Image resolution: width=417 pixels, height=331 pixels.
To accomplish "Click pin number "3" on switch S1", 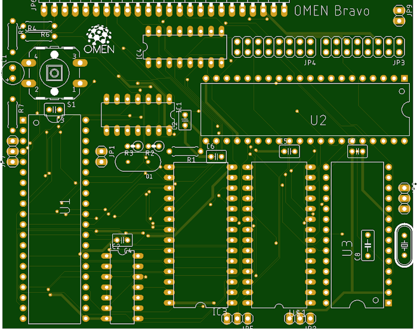I will 75,57.
